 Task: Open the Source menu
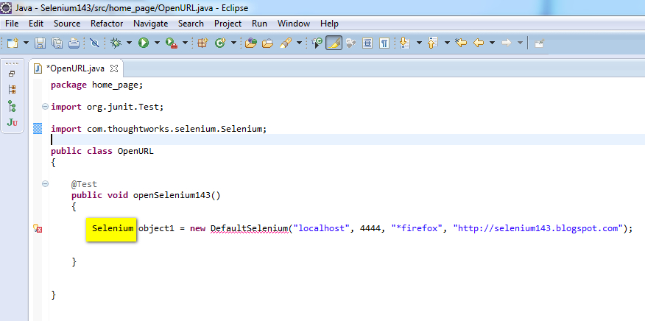tap(67, 24)
